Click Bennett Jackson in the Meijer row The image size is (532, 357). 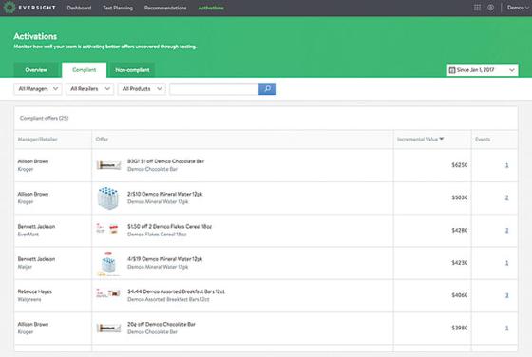(36, 259)
